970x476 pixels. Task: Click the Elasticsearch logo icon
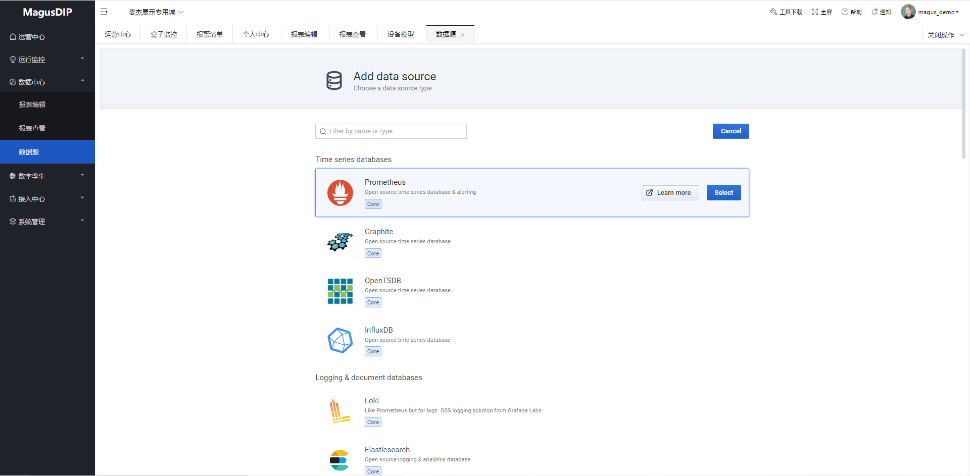(339, 460)
